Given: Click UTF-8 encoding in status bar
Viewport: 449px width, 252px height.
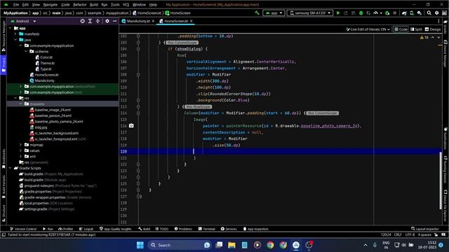Looking at the screenshot, I should pos(410,235).
